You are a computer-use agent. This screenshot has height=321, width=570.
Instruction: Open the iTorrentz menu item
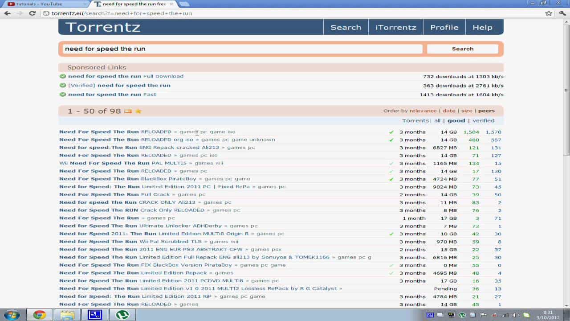(x=395, y=27)
